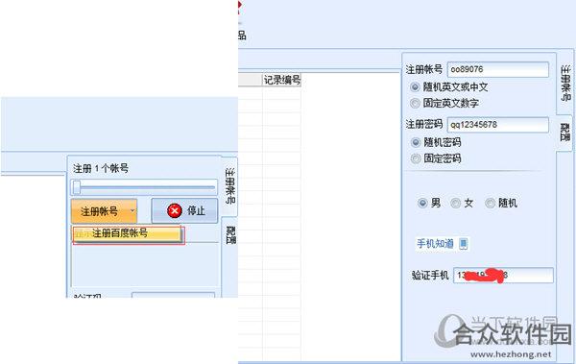Open the 手机知道 link
Viewport: 576px width, 364px height.
435,243
